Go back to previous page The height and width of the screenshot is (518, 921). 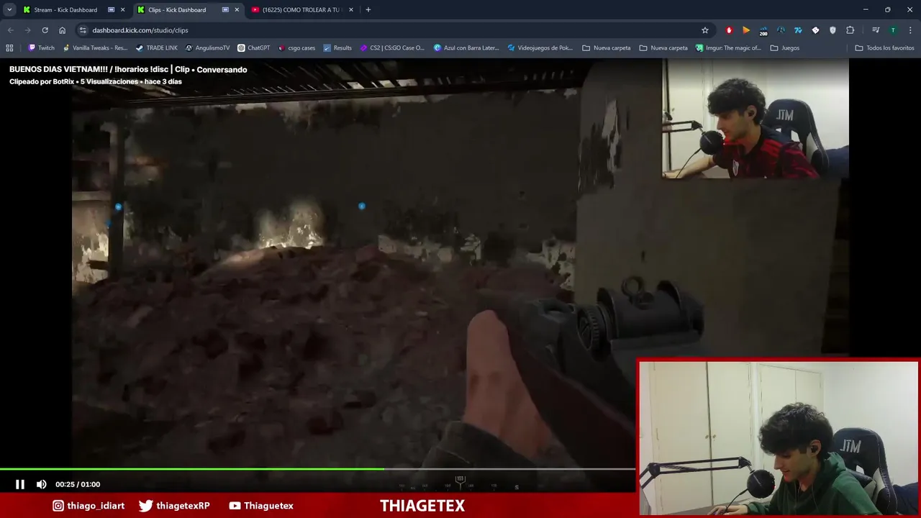click(10, 30)
